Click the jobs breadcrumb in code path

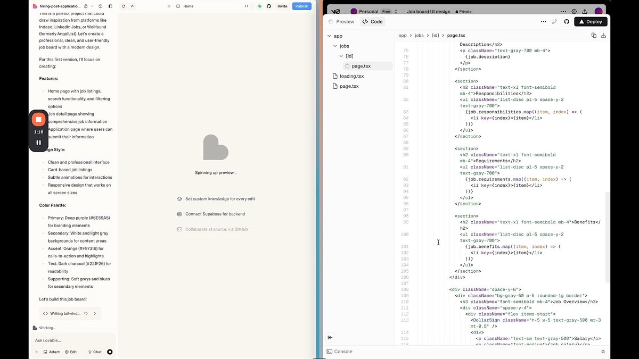[419, 36]
